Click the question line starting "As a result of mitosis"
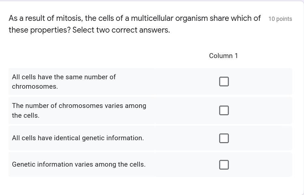 click(x=135, y=18)
